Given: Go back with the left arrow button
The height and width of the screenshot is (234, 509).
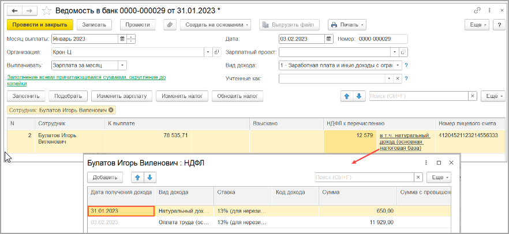Looking at the screenshot, I should [x=14, y=11].
